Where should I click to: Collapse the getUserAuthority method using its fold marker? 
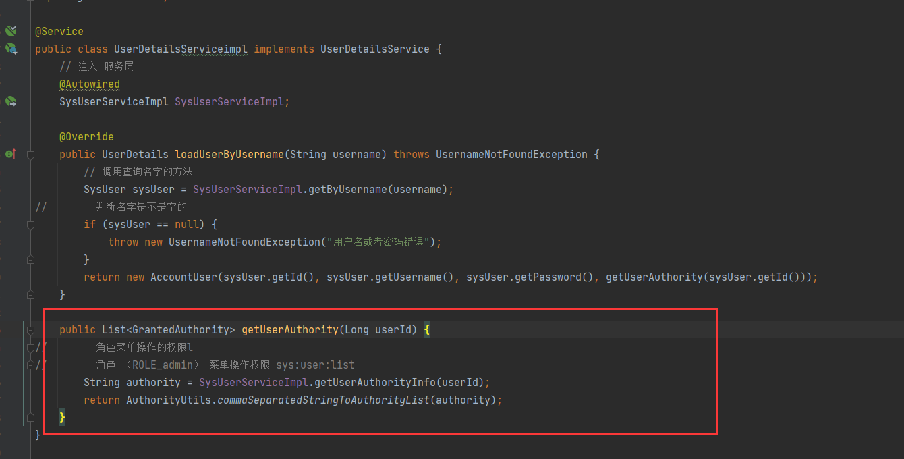[x=30, y=330]
